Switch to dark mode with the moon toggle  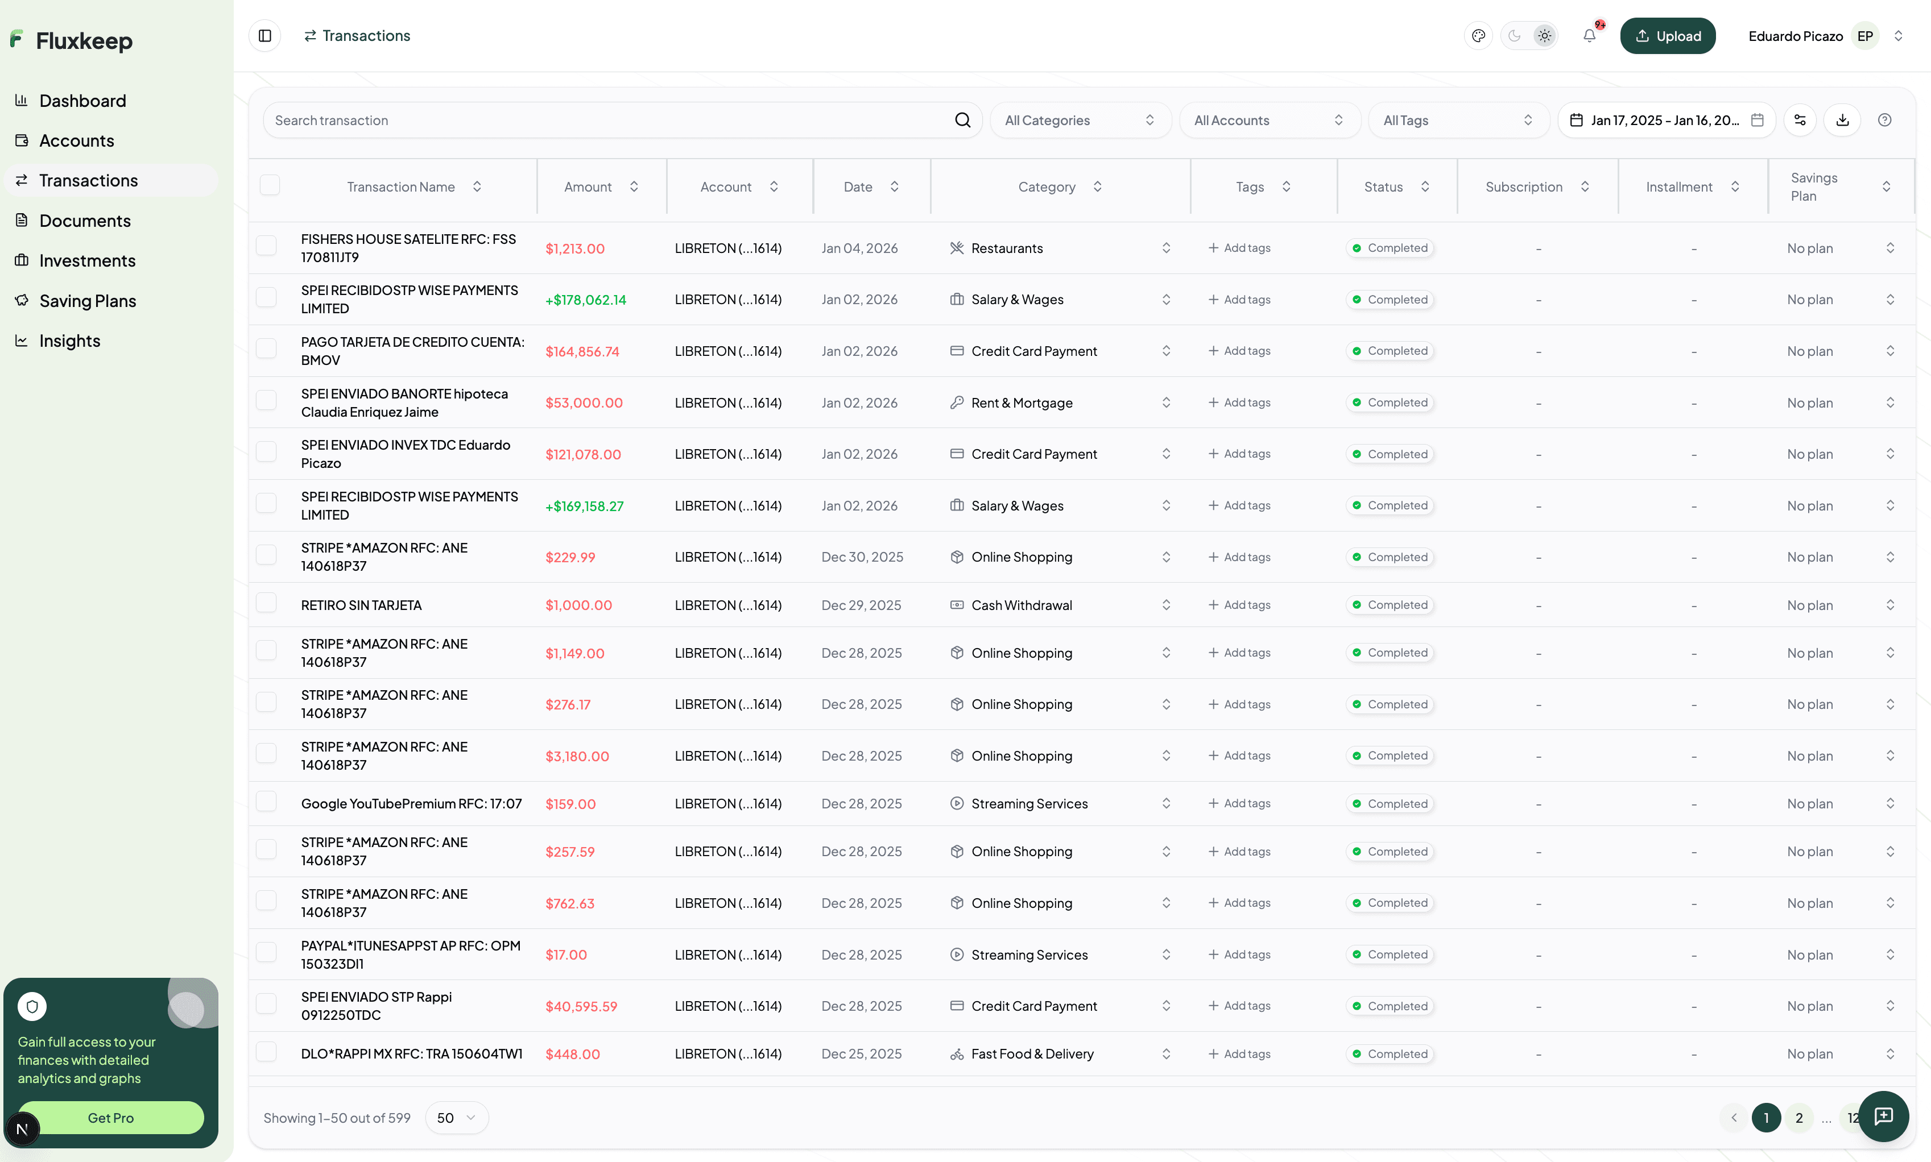(1514, 35)
